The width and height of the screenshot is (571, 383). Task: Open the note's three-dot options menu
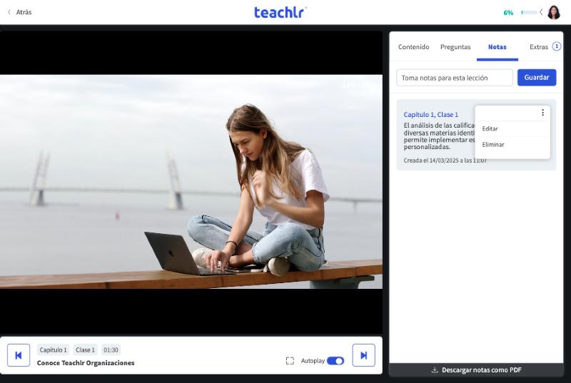coord(542,113)
